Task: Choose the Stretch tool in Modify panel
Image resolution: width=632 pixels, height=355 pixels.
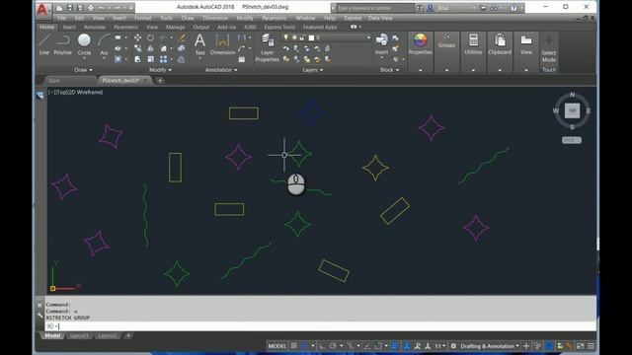Action: pos(138,59)
